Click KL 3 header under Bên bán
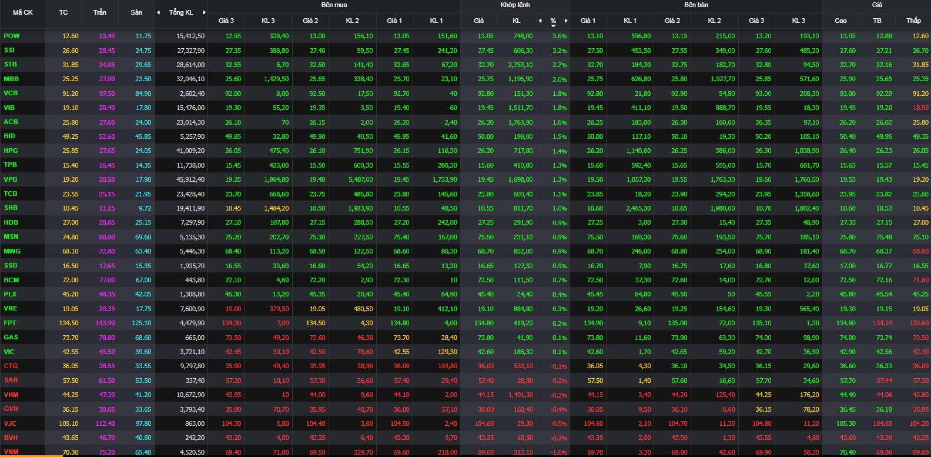This screenshot has height=457, width=931. tap(798, 21)
